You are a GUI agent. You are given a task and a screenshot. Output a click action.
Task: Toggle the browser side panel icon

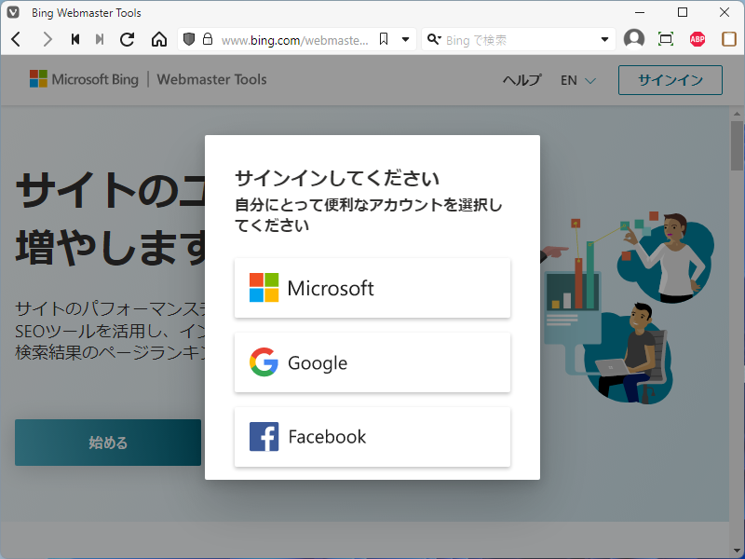729,39
